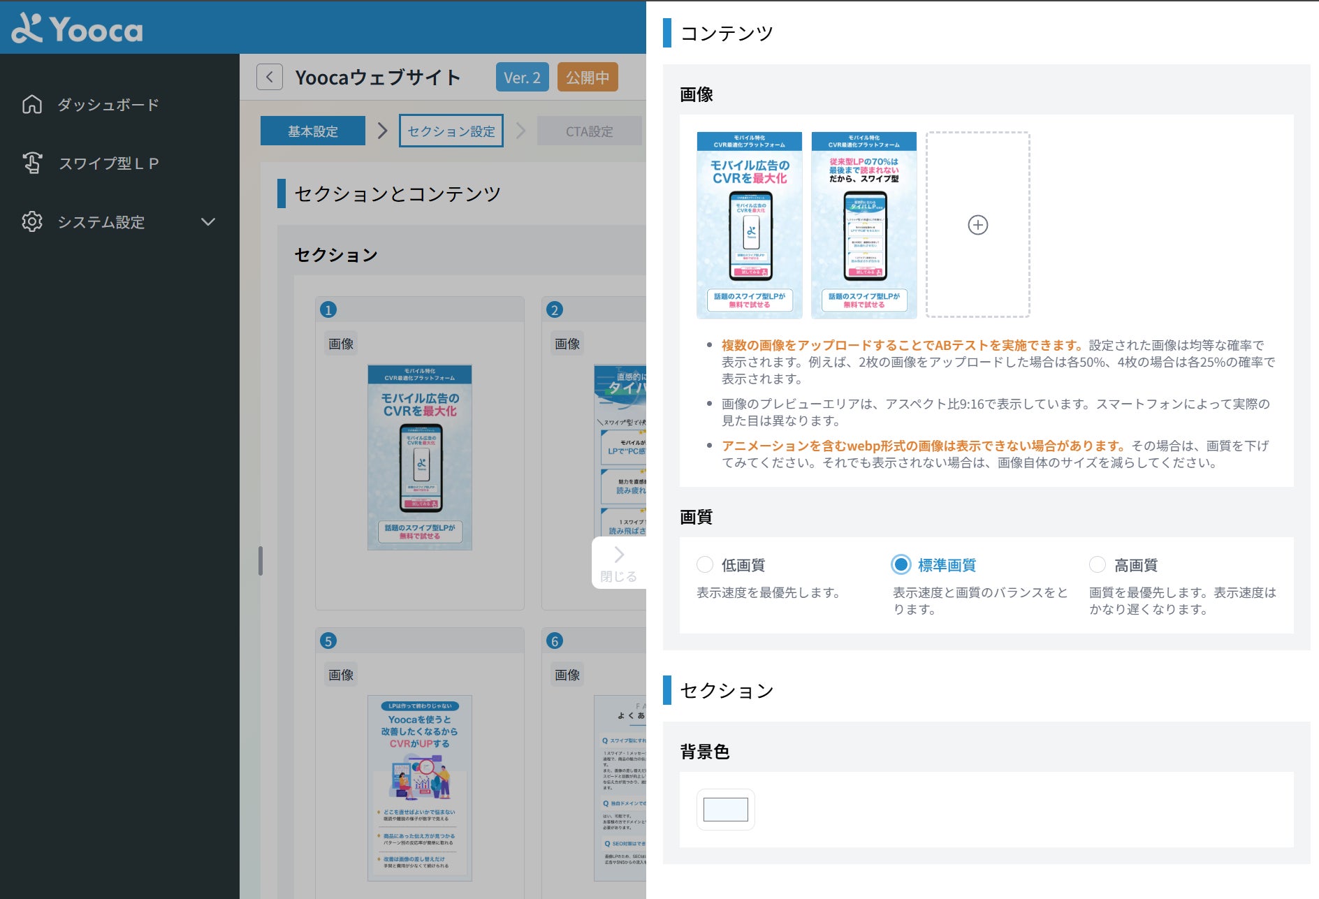Choose 低画質 quality option
The height and width of the screenshot is (899, 1319).
(705, 564)
